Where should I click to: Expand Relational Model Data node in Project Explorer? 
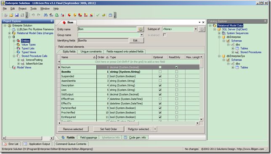[x=9, y=33]
